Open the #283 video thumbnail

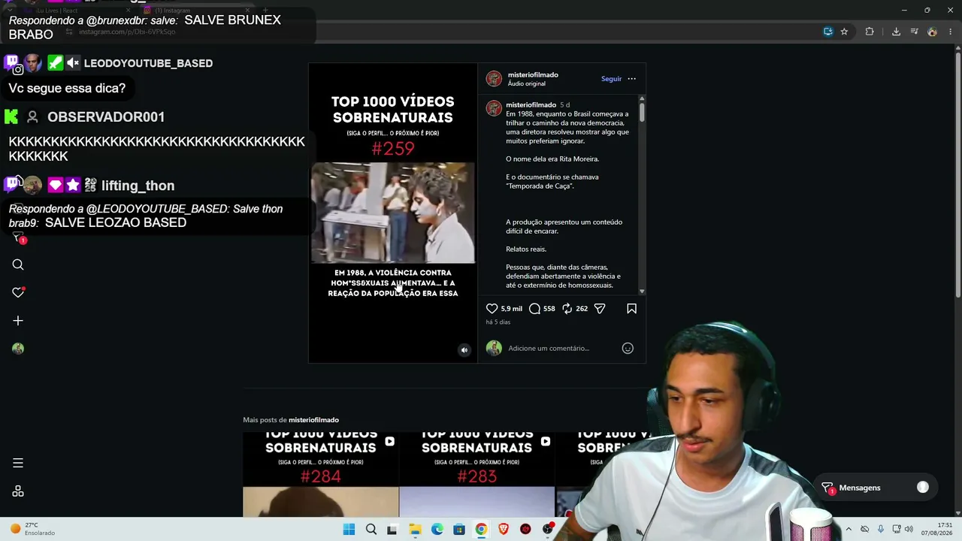477,474
